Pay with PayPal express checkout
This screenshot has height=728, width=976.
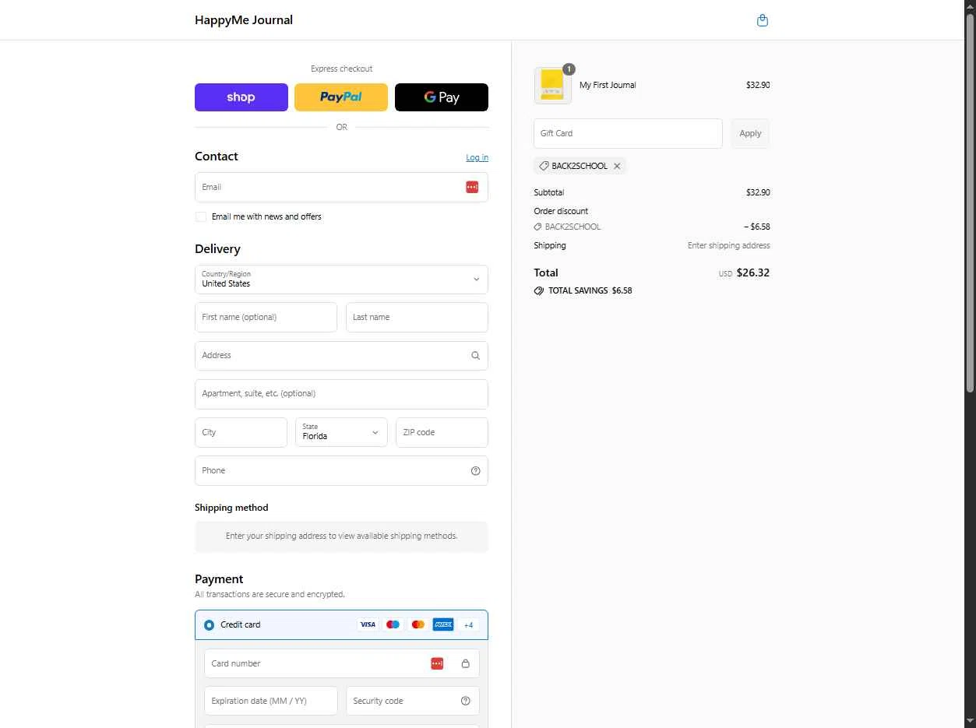pyautogui.click(x=341, y=97)
